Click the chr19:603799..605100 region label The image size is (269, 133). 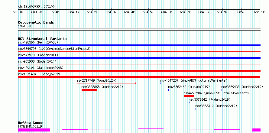coord(36,7)
